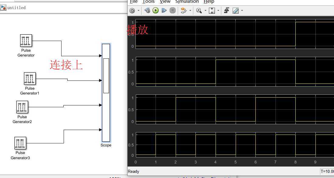This screenshot has height=178, width=334.
Task: Open Scope configuration properties gear
Action: click(x=132, y=11)
